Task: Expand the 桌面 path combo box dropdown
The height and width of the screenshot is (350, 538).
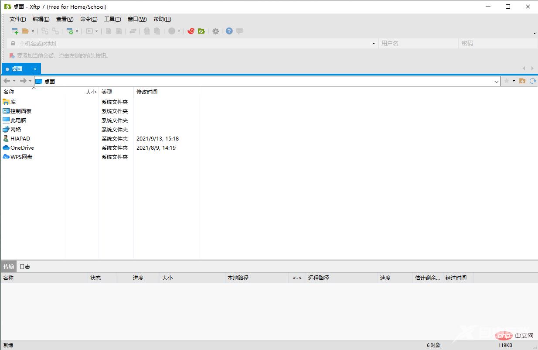Action: coord(497,82)
